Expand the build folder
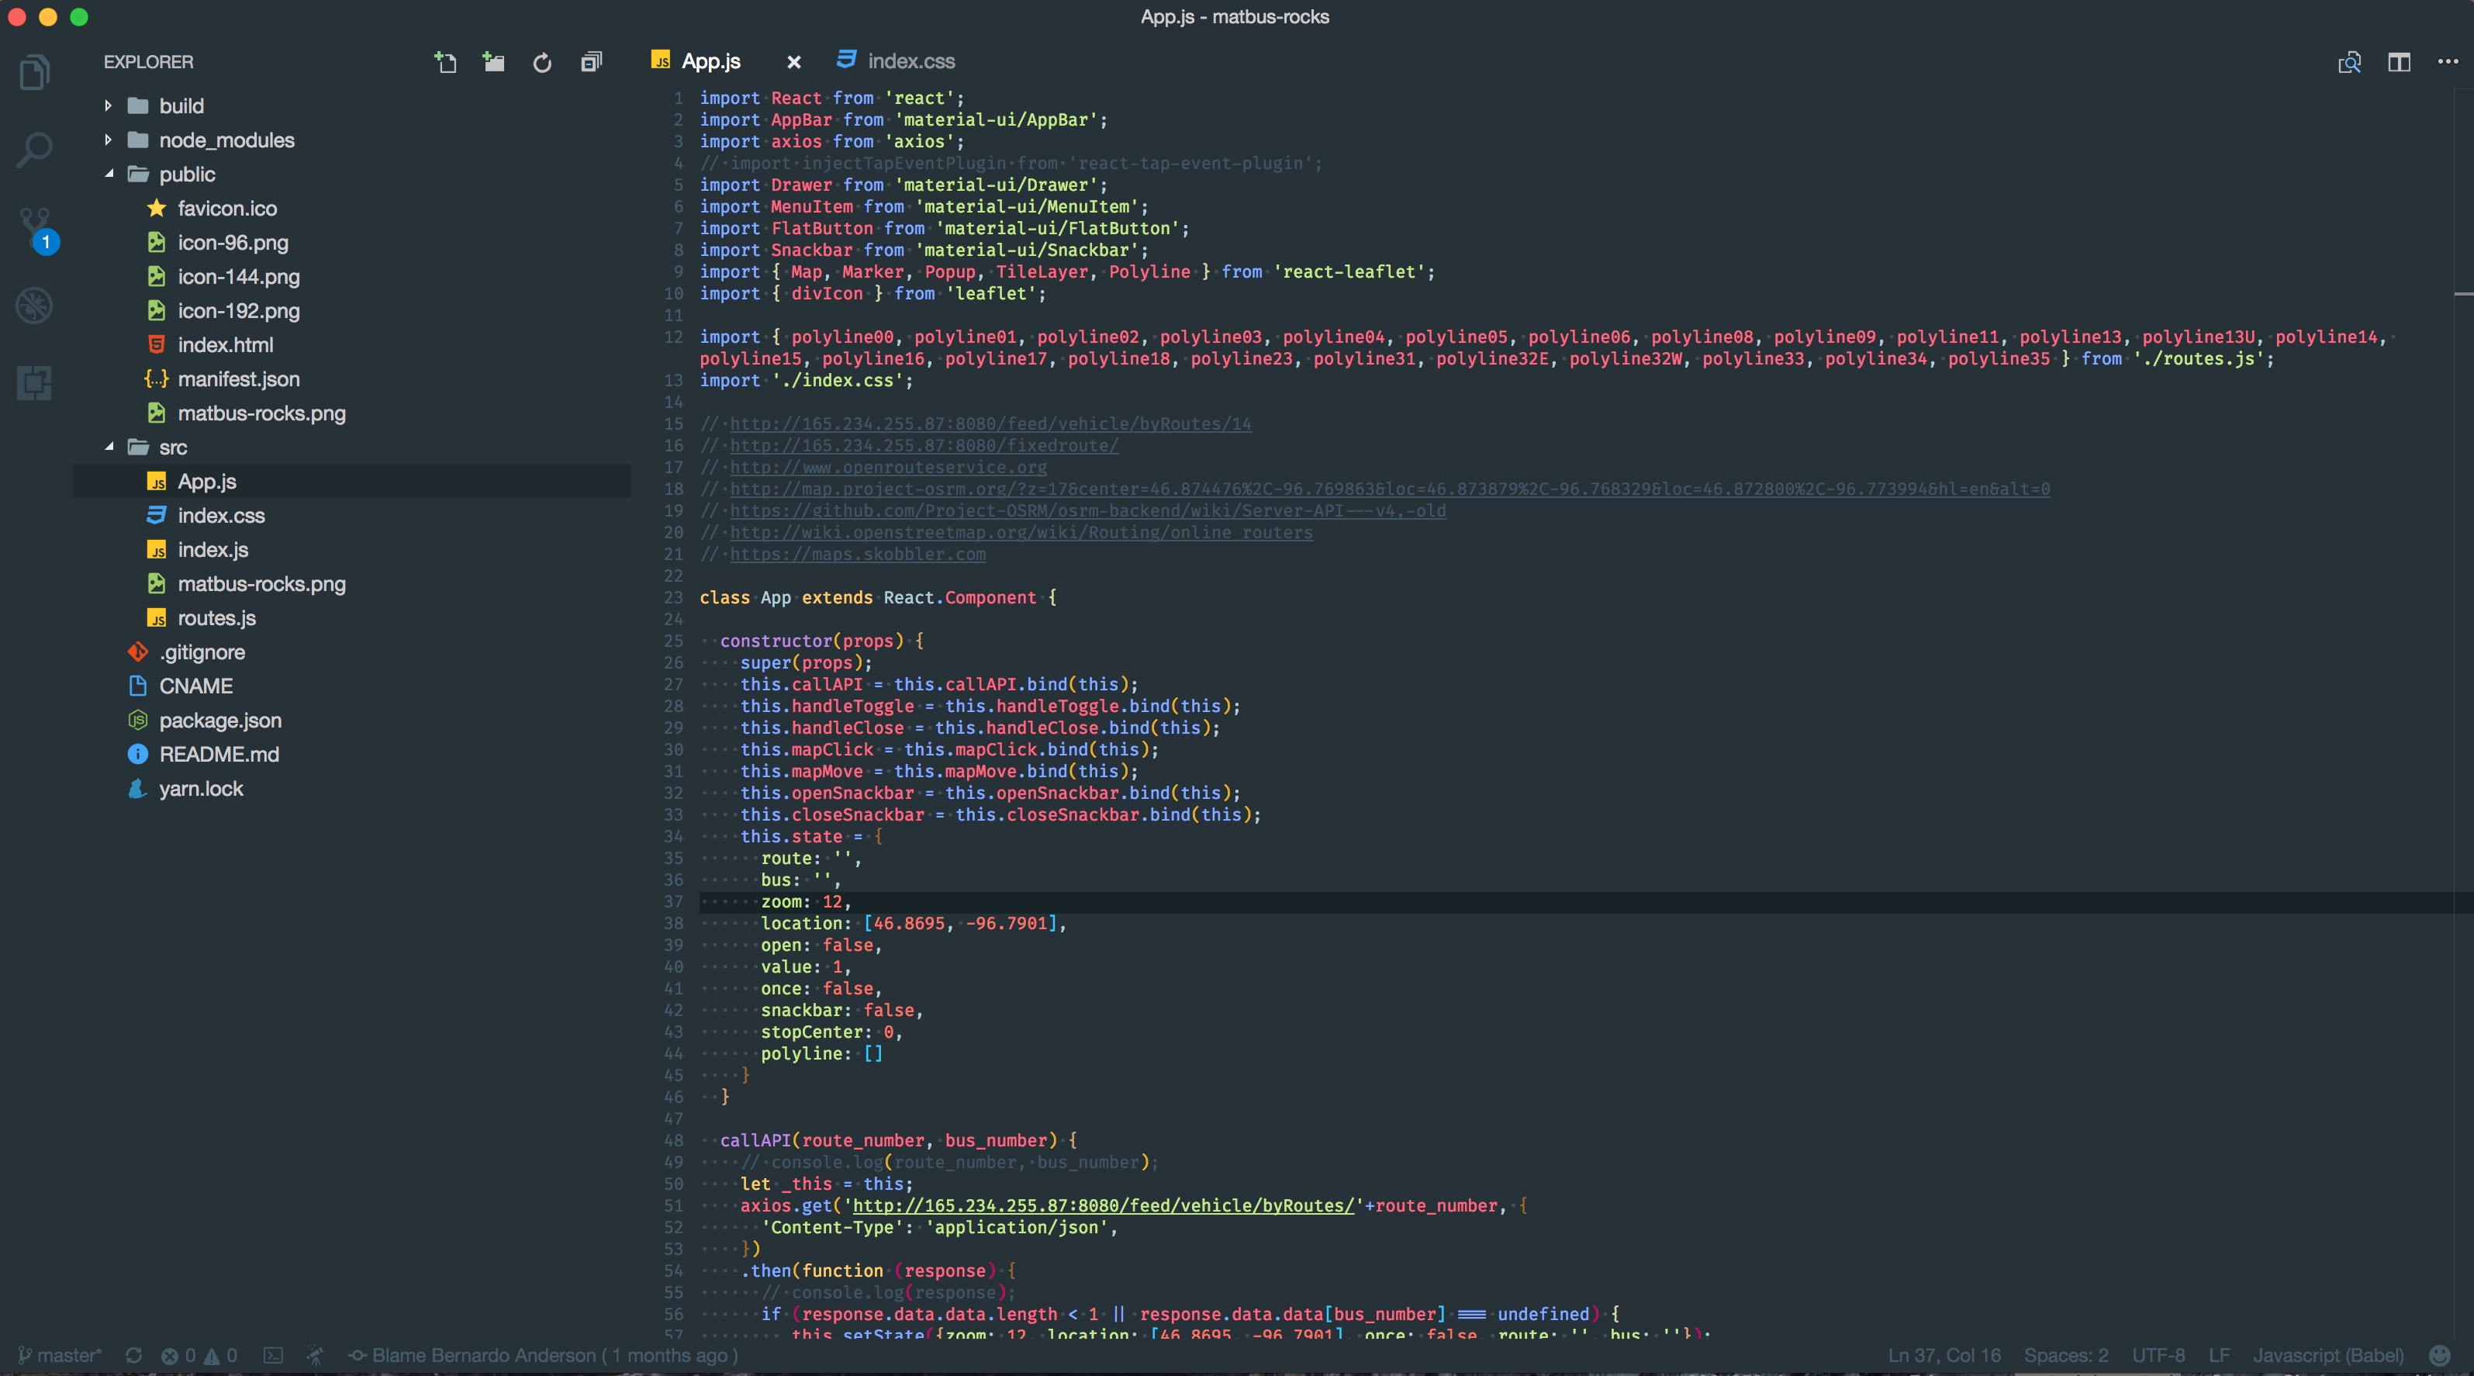Screen dimensions: 2474x1376 point(181,105)
